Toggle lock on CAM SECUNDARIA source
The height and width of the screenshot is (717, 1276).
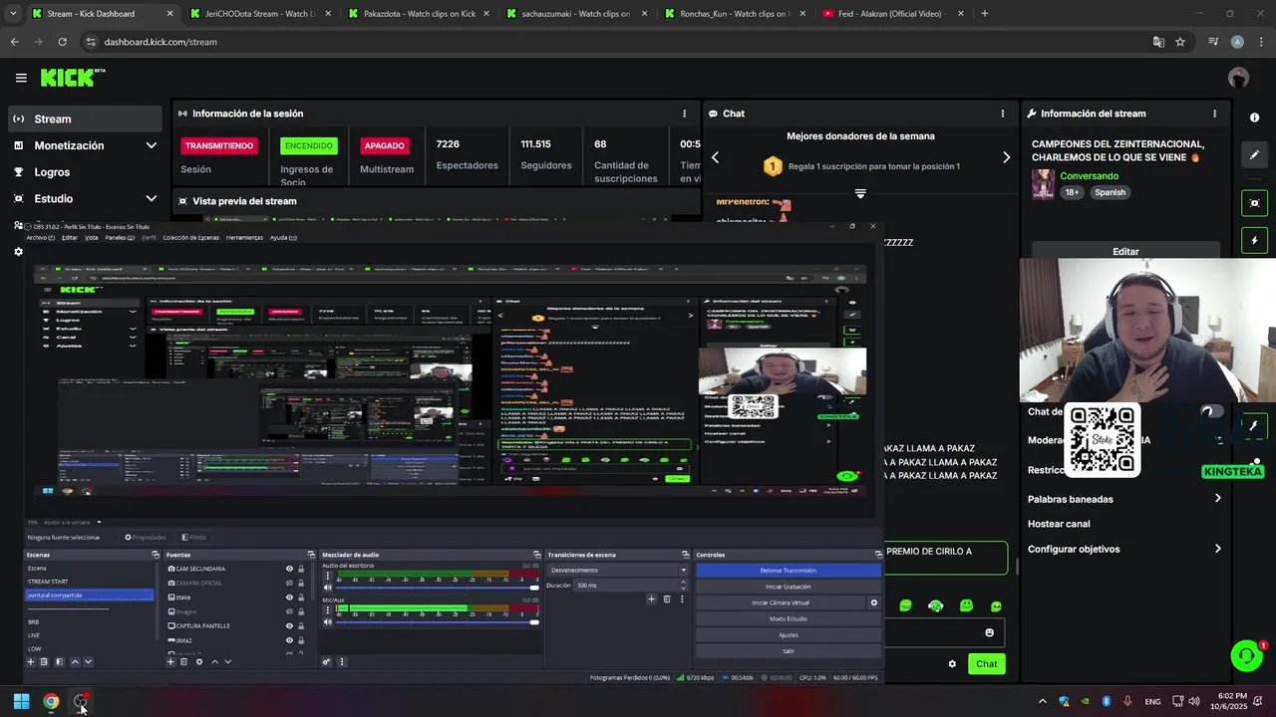301,569
